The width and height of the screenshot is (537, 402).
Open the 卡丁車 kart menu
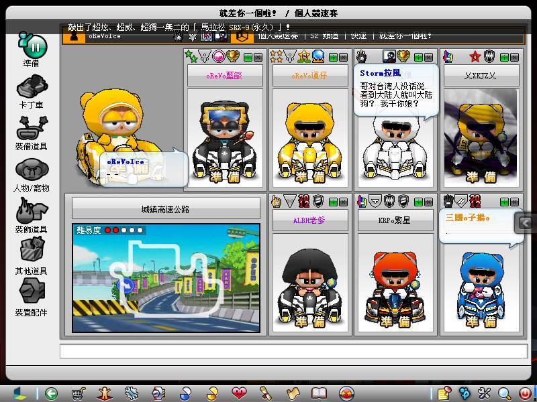point(32,86)
